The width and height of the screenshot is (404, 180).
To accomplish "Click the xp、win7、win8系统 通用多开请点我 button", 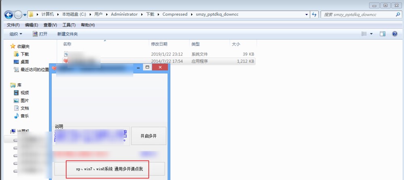I will (x=110, y=169).
